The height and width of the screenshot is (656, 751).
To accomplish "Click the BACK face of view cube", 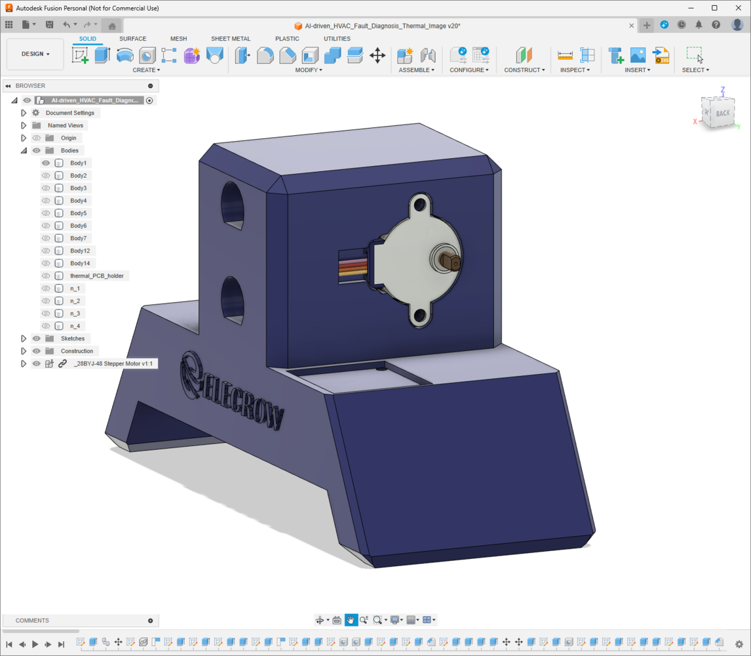I will pyautogui.click(x=722, y=113).
